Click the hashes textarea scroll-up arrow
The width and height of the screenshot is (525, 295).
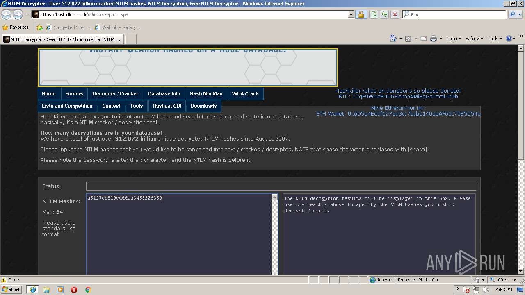click(x=275, y=197)
